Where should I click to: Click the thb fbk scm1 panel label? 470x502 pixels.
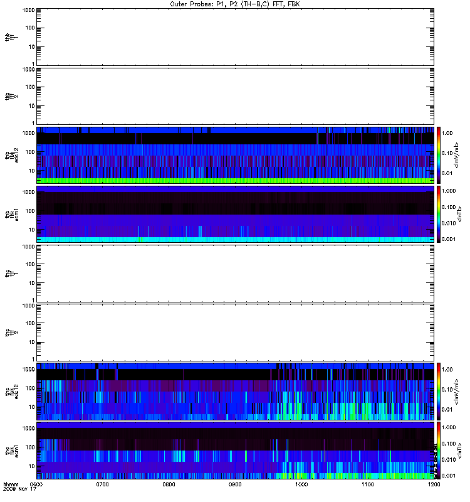point(12,215)
